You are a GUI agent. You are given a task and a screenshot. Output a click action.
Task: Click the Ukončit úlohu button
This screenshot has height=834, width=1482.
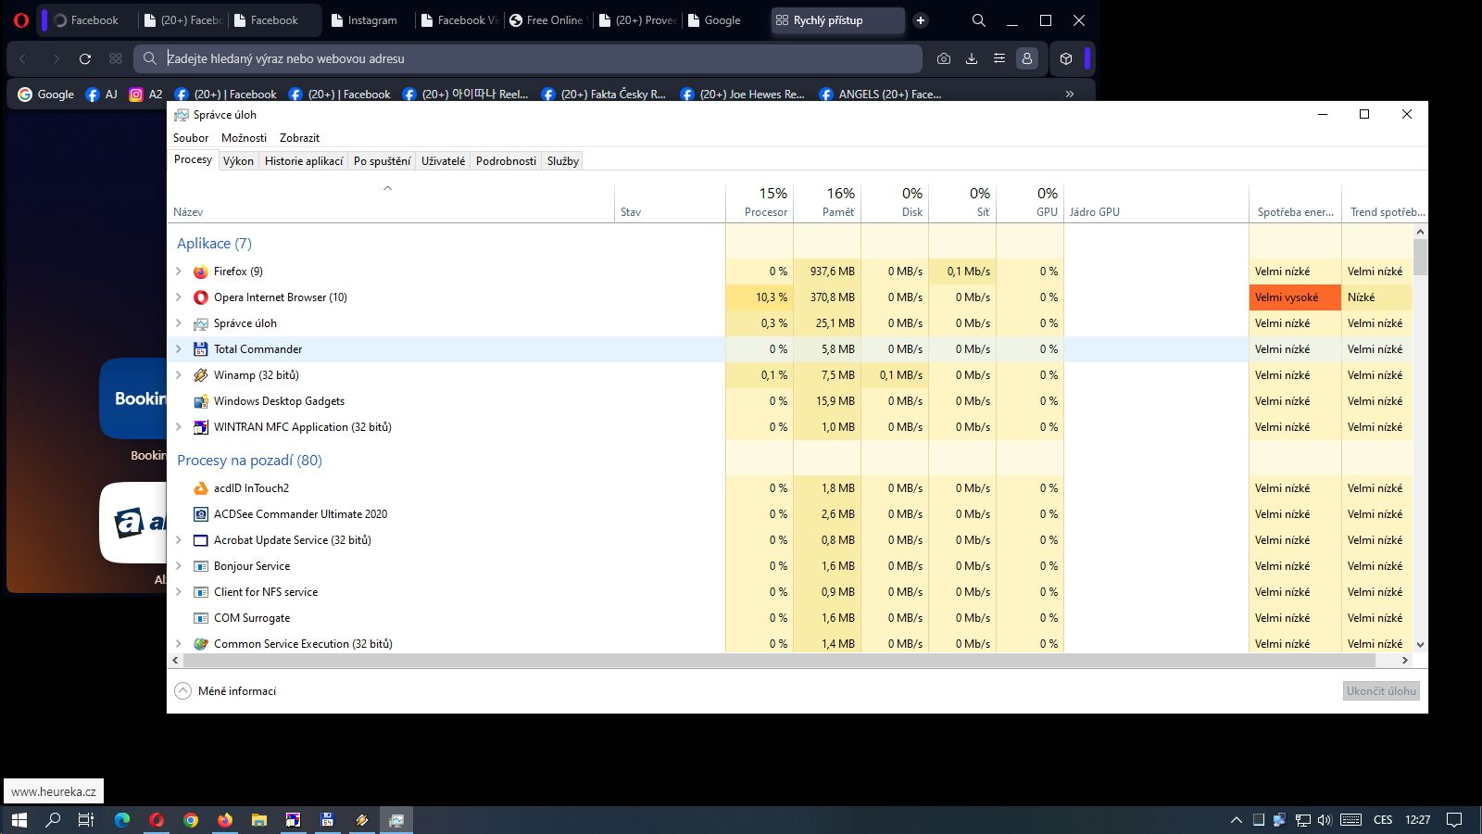pos(1381,691)
